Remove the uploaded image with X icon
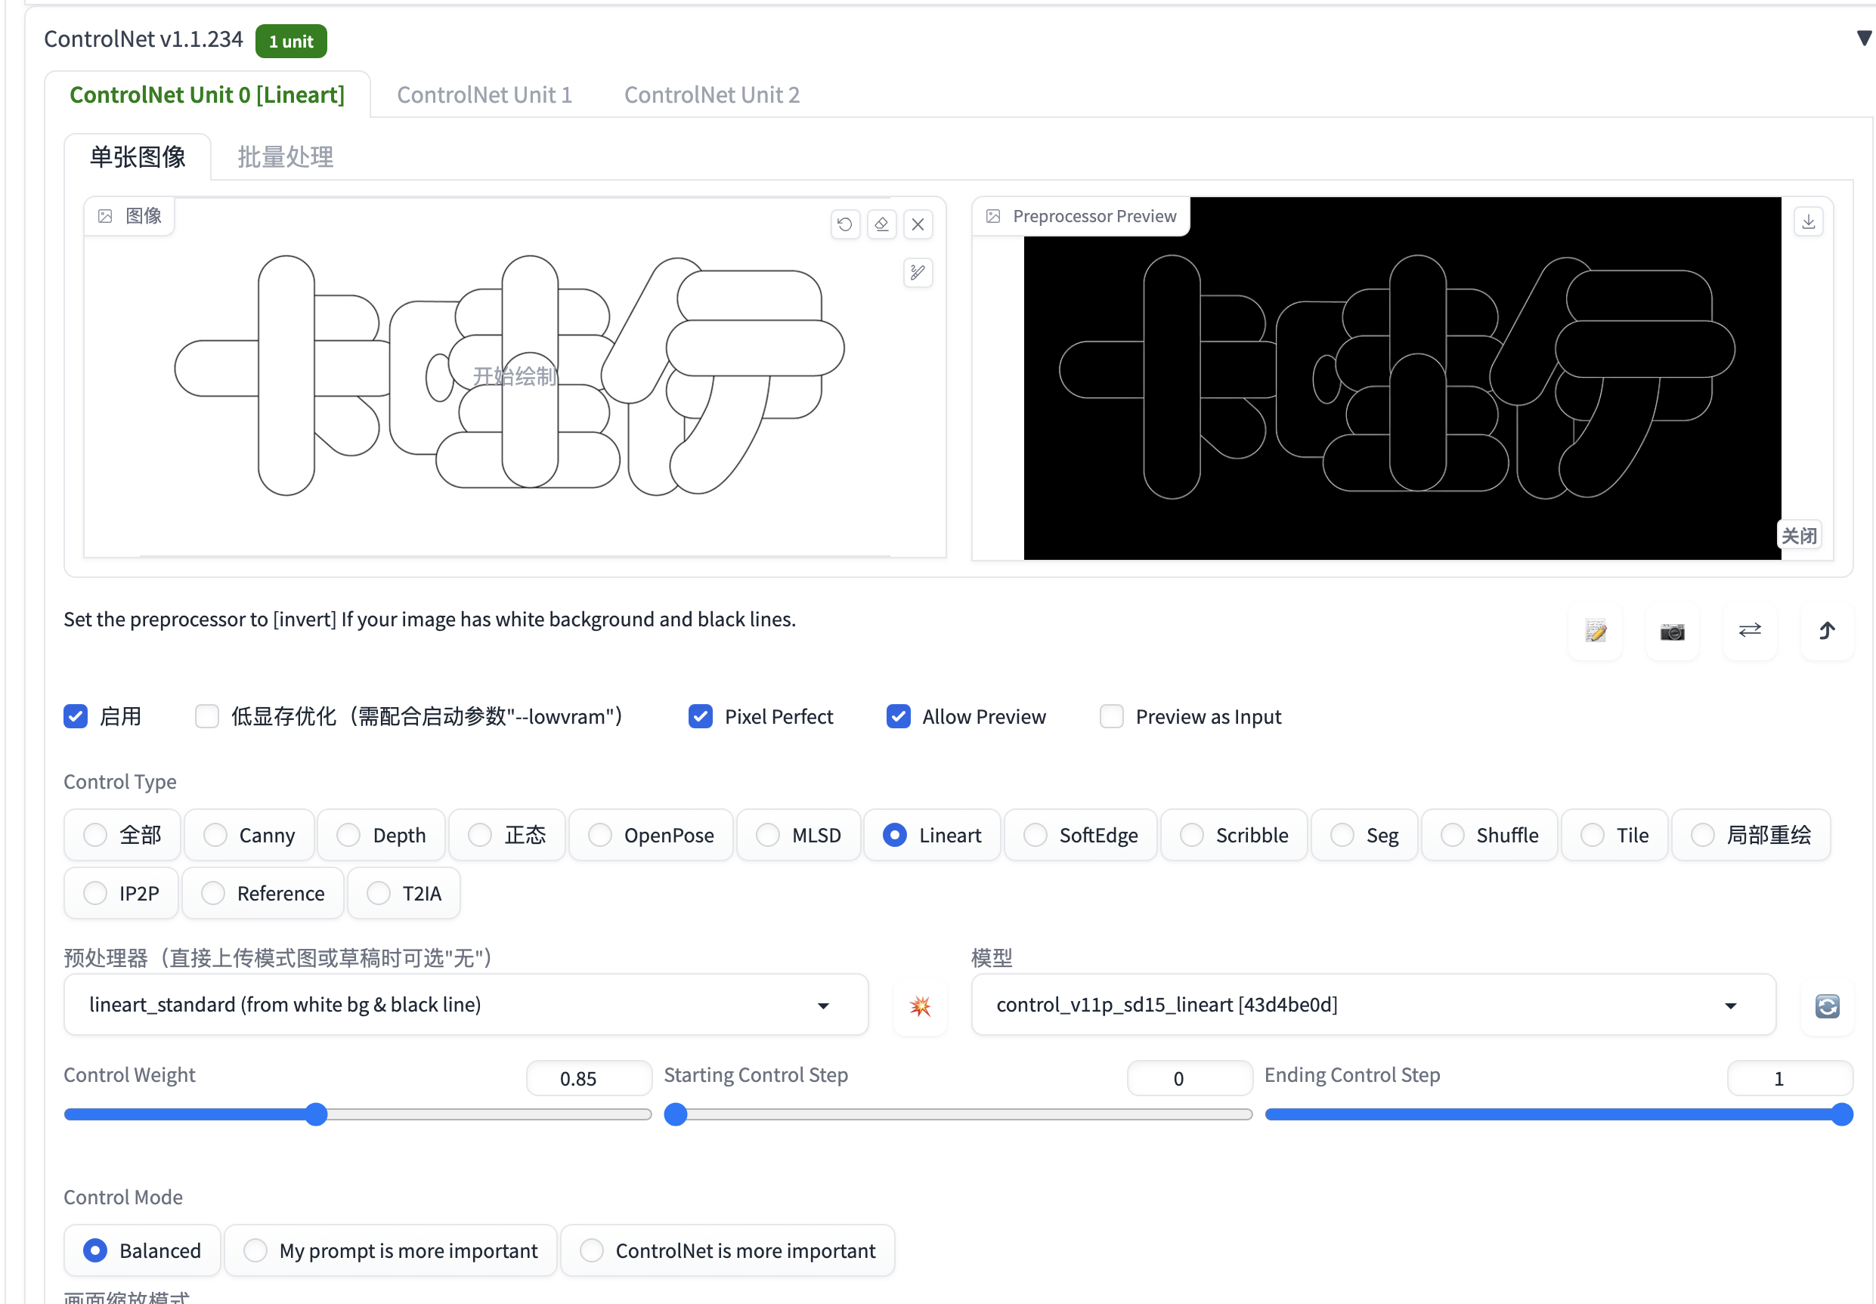1876x1304 pixels. pyautogui.click(x=918, y=224)
